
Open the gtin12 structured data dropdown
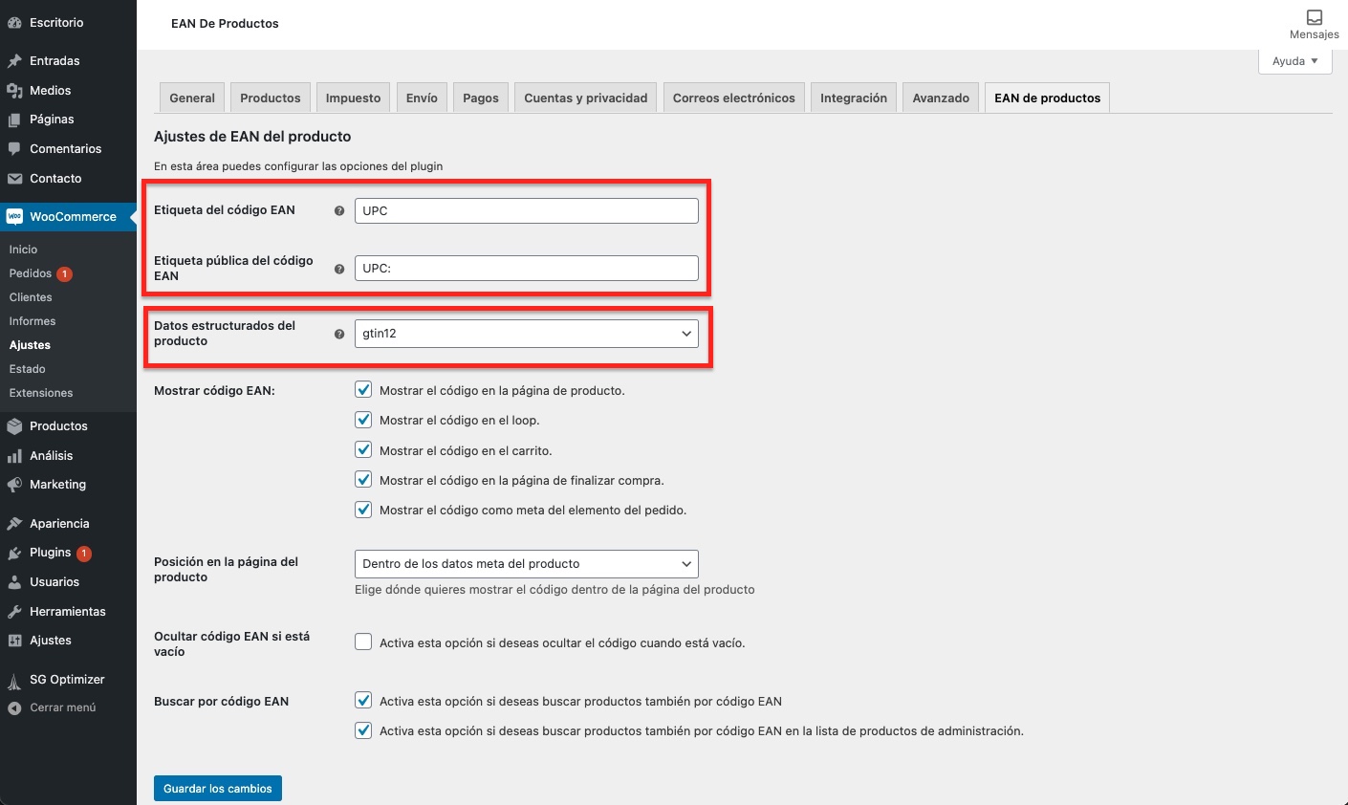point(526,334)
